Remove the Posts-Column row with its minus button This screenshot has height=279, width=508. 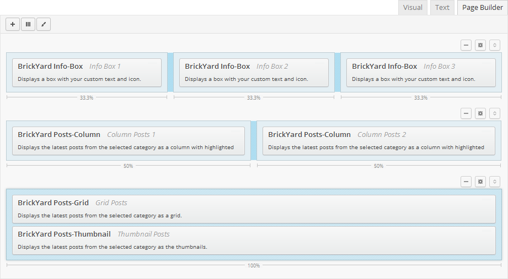click(466, 113)
